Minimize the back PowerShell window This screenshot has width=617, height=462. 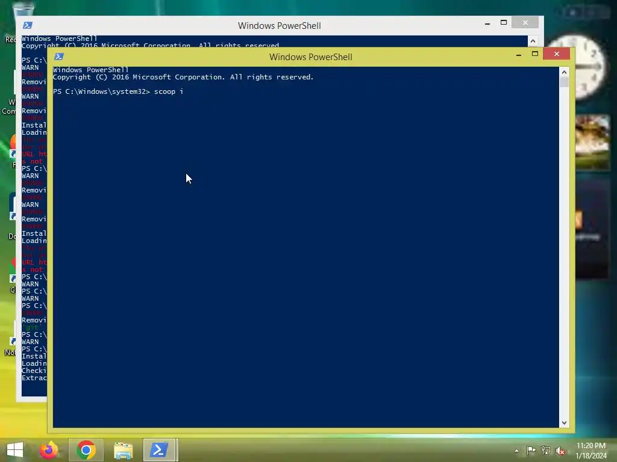pyautogui.click(x=487, y=23)
